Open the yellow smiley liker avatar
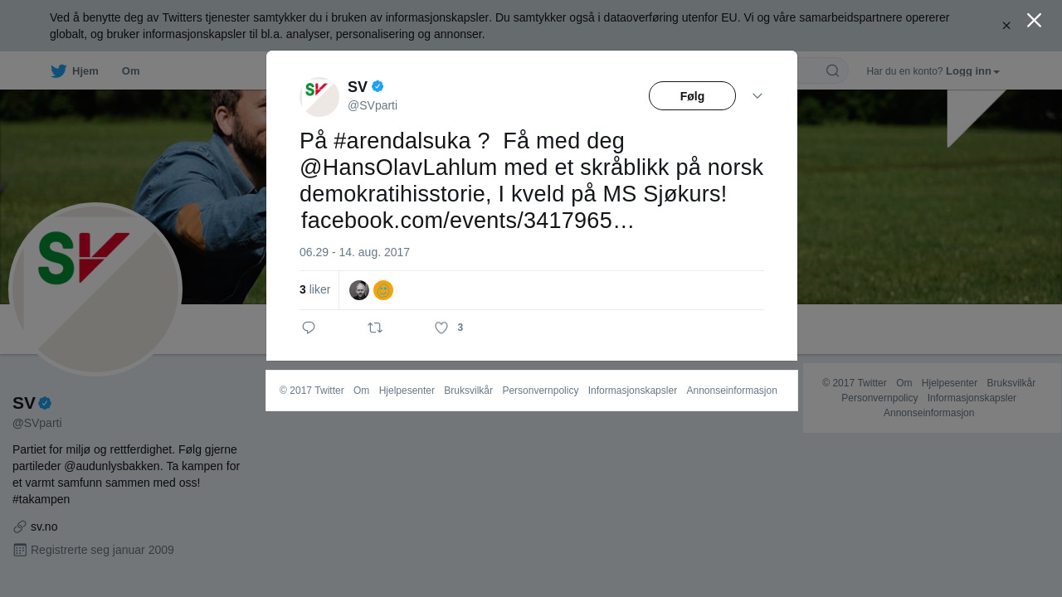The height and width of the screenshot is (597, 1062). [383, 290]
